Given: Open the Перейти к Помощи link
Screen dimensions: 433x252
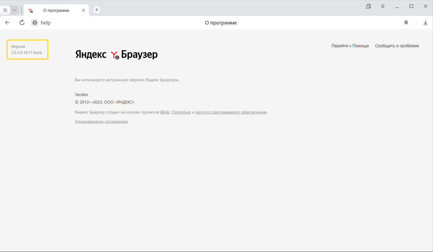Looking at the screenshot, I should point(350,46).
